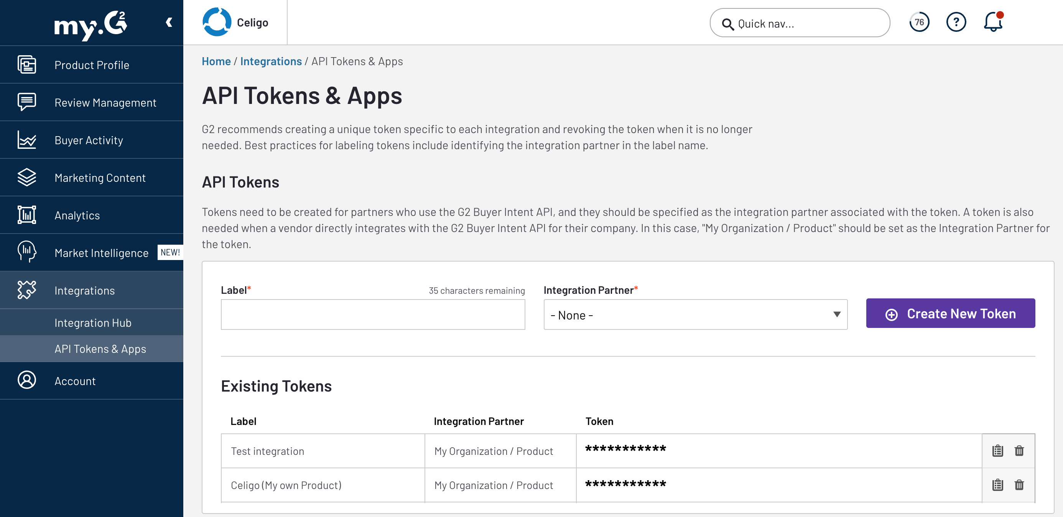Open the help question mark icon
This screenshot has width=1063, height=517.
point(956,22)
